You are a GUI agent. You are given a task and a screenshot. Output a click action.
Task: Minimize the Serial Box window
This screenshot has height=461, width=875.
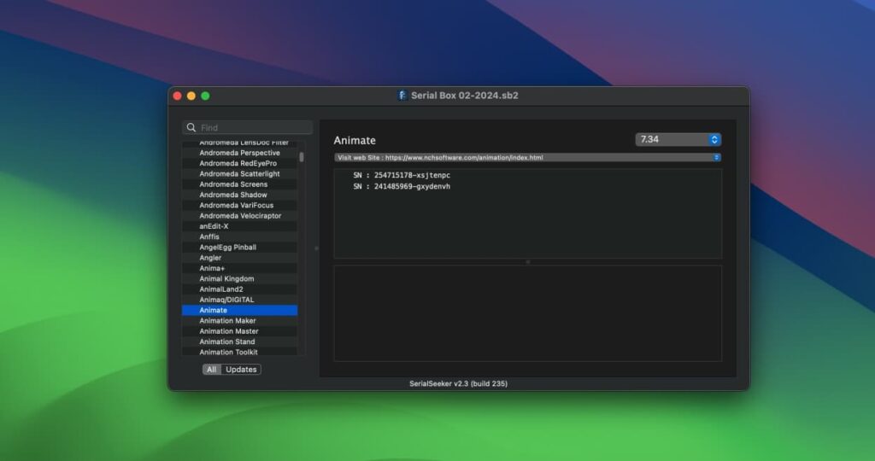click(191, 96)
